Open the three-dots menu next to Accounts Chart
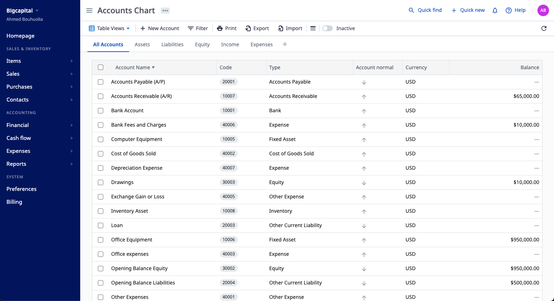 point(165,10)
